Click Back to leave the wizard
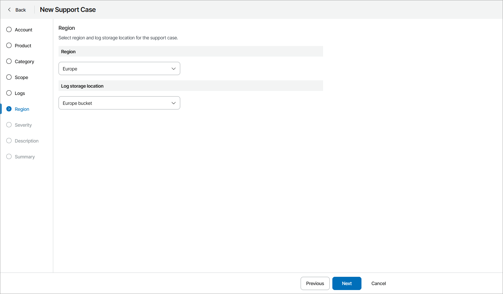503x294 pixels. 21,10
